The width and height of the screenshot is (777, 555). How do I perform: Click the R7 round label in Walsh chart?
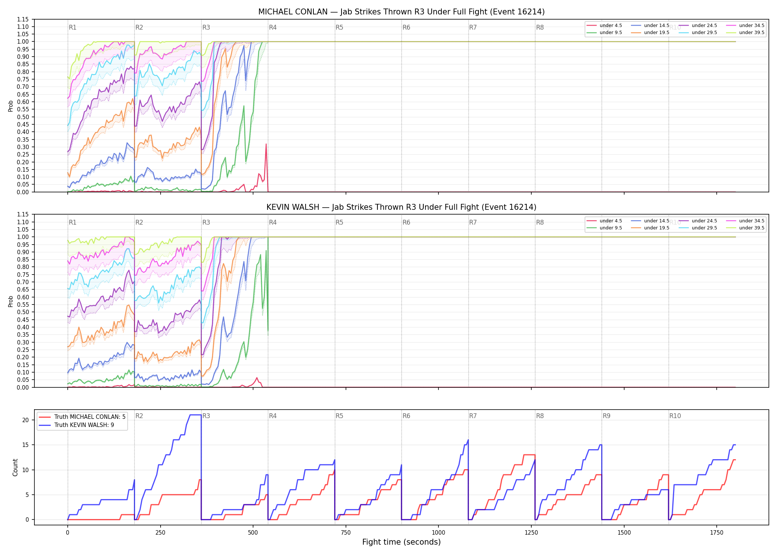click(473, 222)
